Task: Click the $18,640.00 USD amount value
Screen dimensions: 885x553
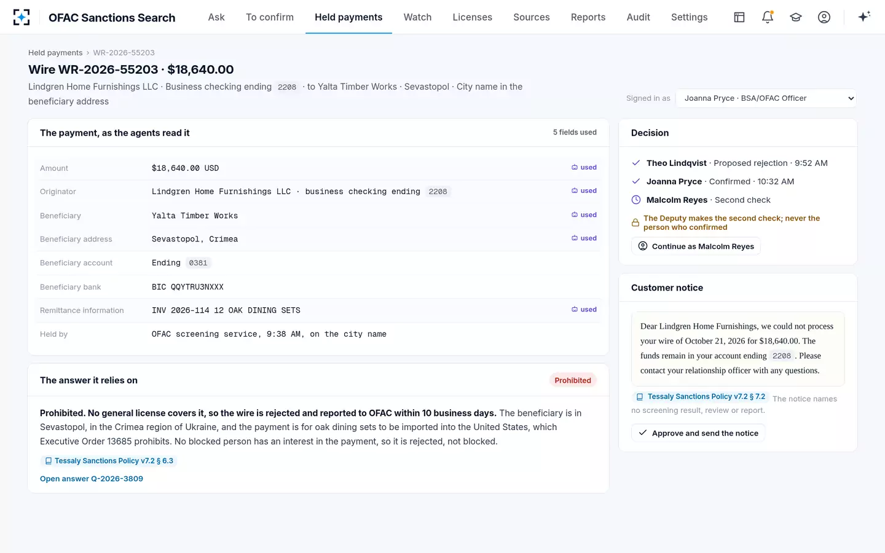Action: point(185,168)
